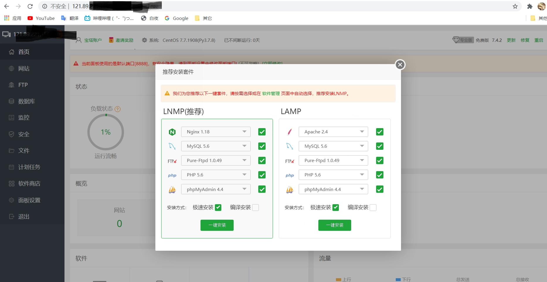Click the MySQL dolphin icon in LAMP
547x282 pixels.
tap(290, 146)
